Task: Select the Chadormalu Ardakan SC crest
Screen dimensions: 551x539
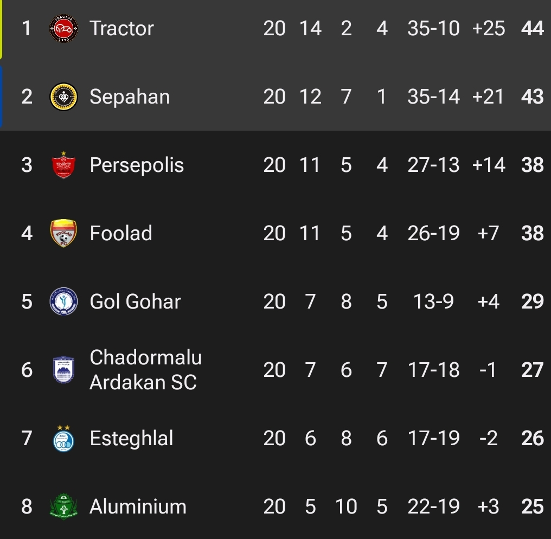Action: [x=63, y=370]
